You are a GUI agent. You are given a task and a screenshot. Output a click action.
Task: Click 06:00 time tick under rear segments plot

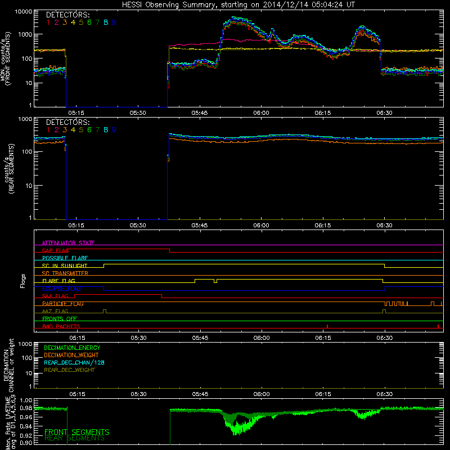point(261,226)
